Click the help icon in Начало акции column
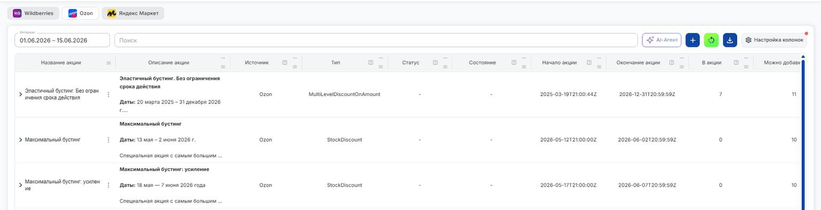821x210 pixels. coord(588,62)
